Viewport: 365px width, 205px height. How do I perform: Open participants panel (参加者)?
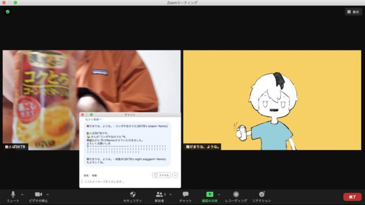(x=159, y=197)
